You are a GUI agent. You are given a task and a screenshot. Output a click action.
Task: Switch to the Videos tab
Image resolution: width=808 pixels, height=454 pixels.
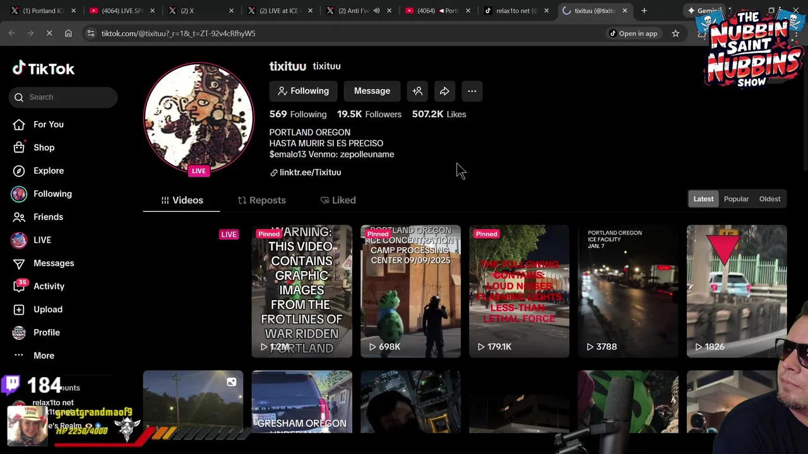[x=182, y=200]
